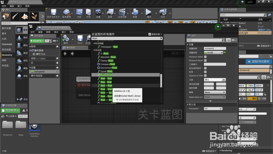Collapse the Default Value section
The width and height of the screenshot is (273, 154).
point(188,104)
